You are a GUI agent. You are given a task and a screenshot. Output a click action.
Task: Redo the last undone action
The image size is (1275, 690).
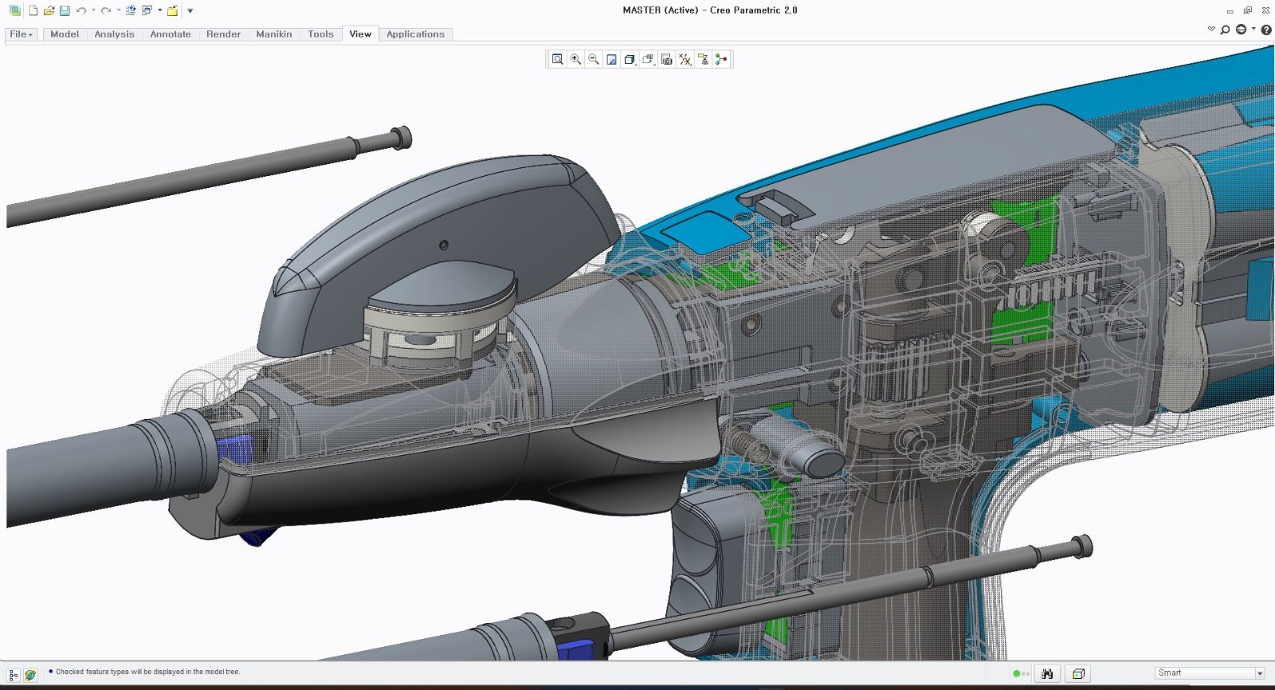[105, 10]
